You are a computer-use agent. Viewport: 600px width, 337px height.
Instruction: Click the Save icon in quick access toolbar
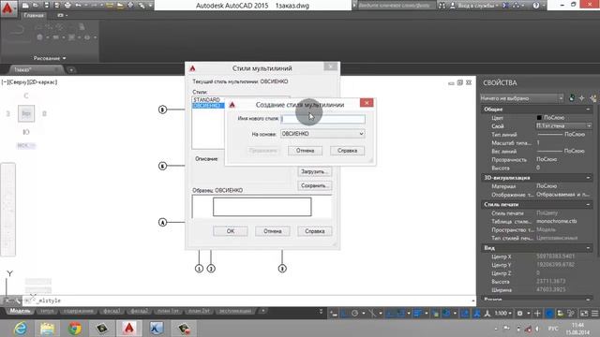(x=46, y=6)
